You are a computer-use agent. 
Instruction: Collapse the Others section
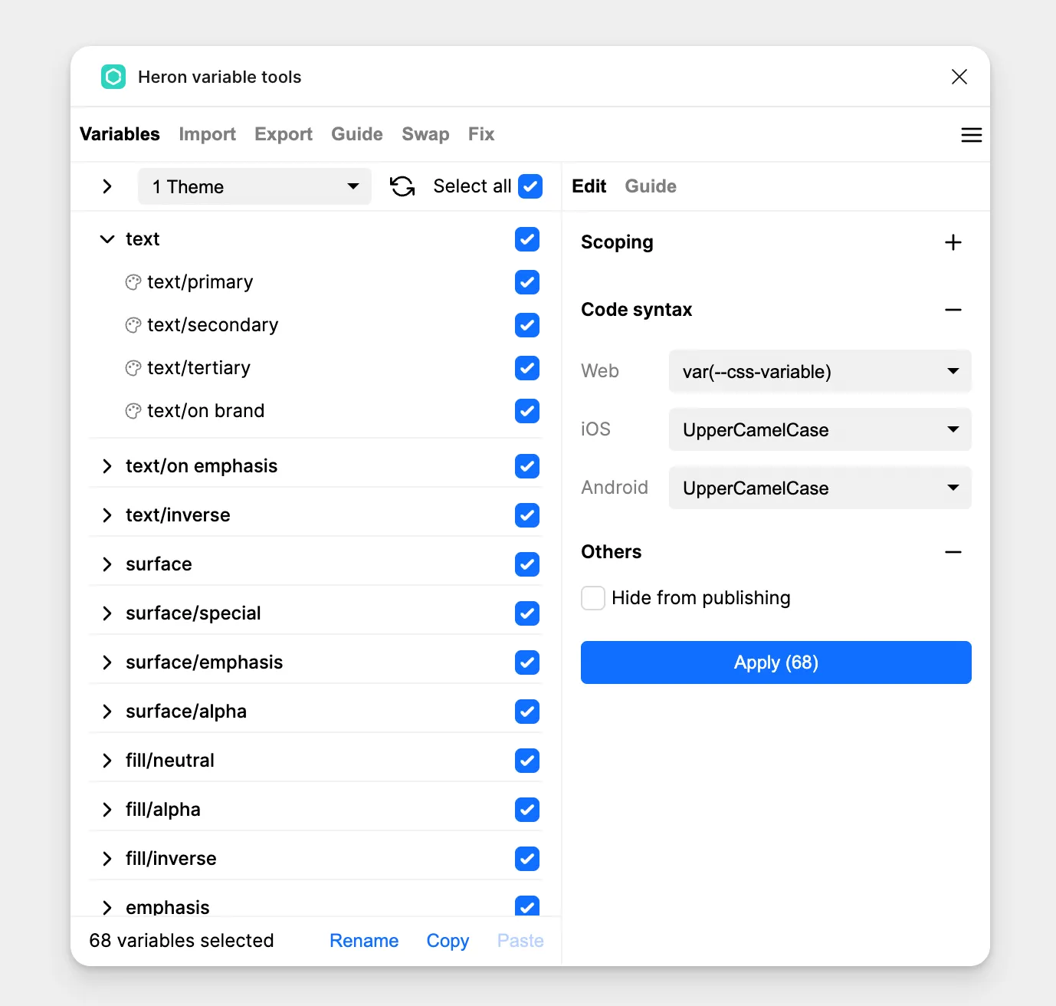[953, 552]
